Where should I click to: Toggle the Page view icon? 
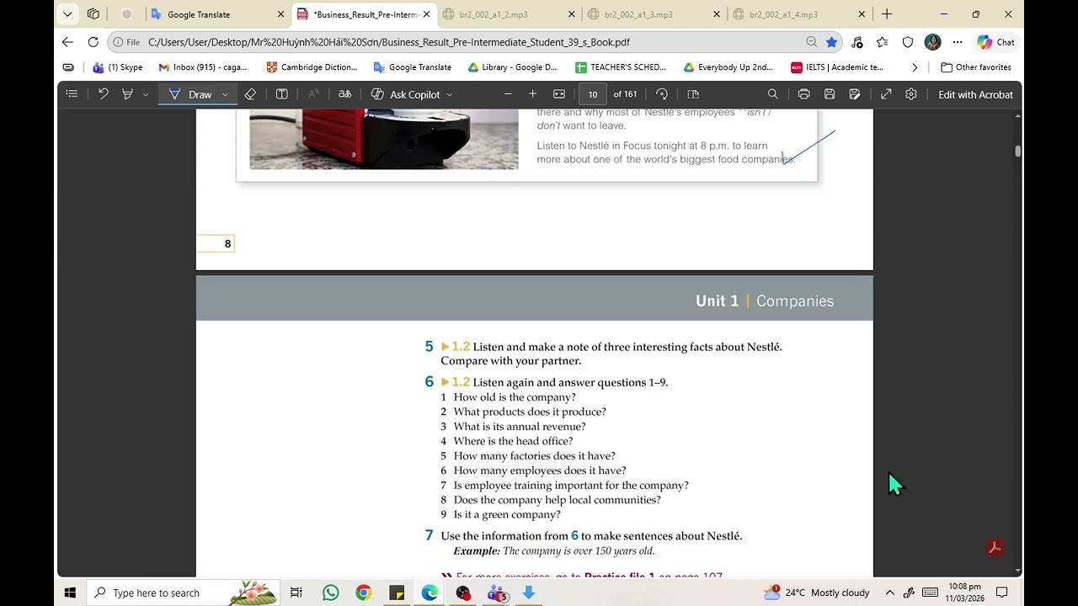pos(693,94)
